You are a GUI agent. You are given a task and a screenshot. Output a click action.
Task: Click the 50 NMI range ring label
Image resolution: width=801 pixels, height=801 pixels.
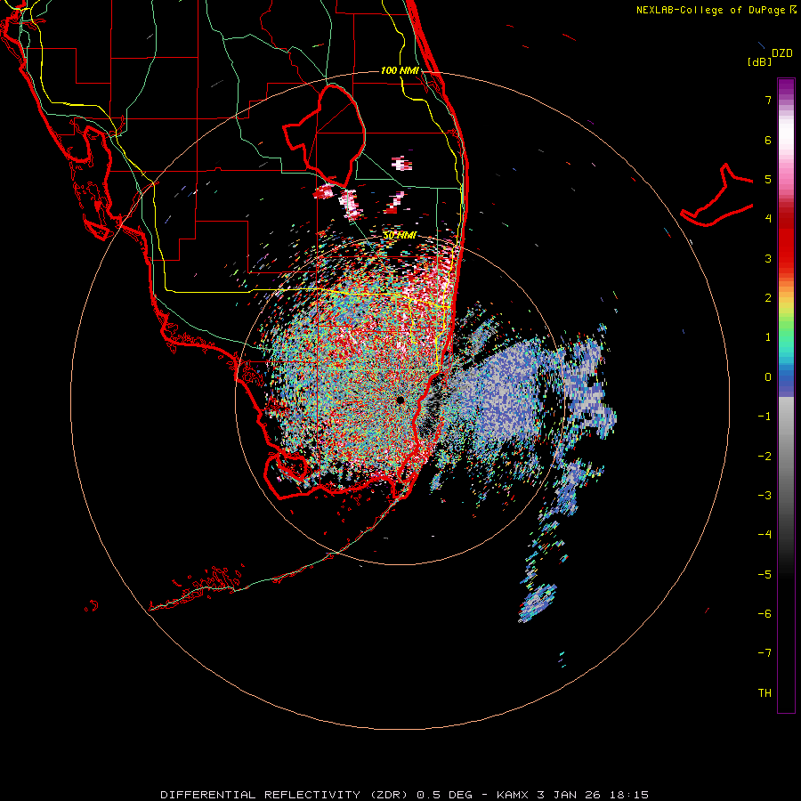click(400, 235)
